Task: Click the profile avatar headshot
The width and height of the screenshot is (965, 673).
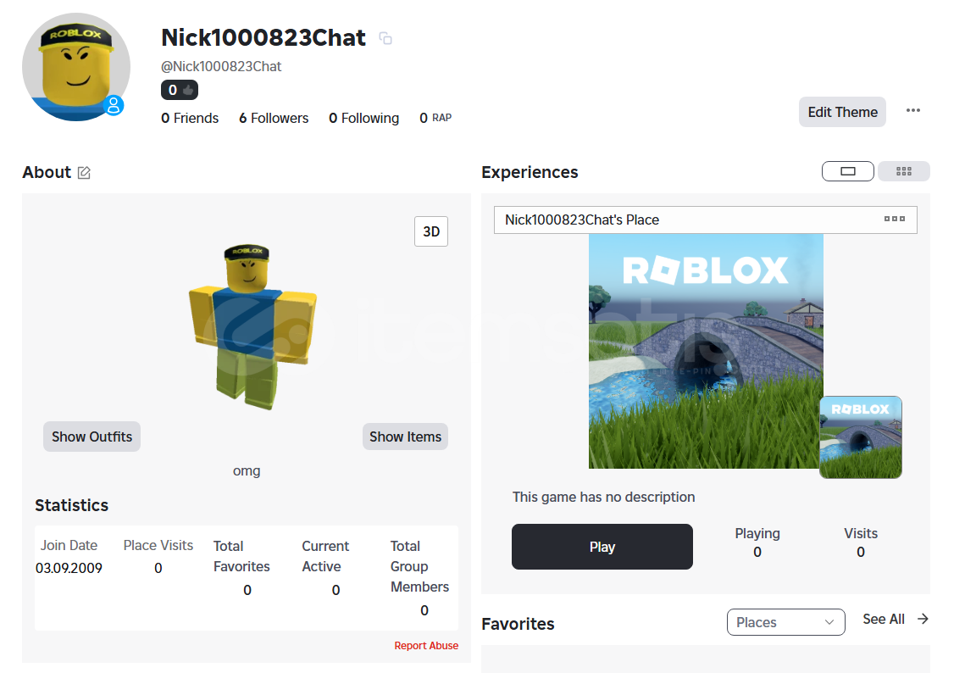Action: tap(76, 67)
